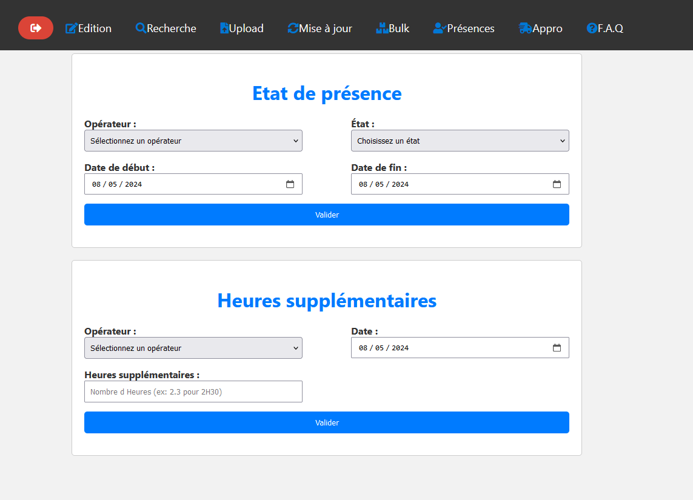
Task: Click the Recherche magnifying glass icon
Action: pos(141,28)
